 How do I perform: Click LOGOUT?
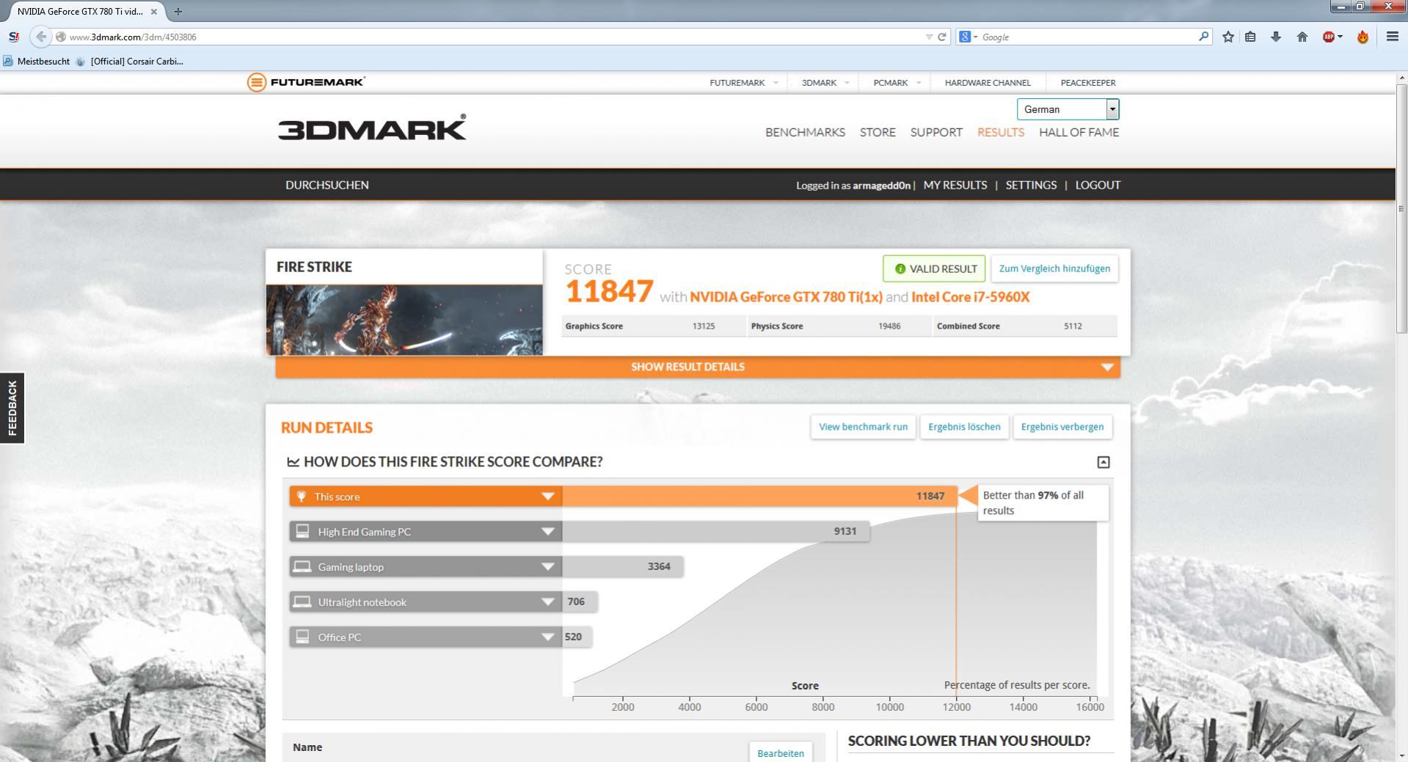(1098, 185)
